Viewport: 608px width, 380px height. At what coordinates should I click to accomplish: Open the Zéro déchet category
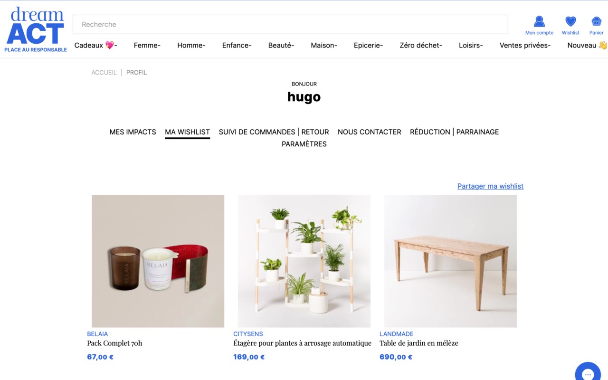click(421, 46)
